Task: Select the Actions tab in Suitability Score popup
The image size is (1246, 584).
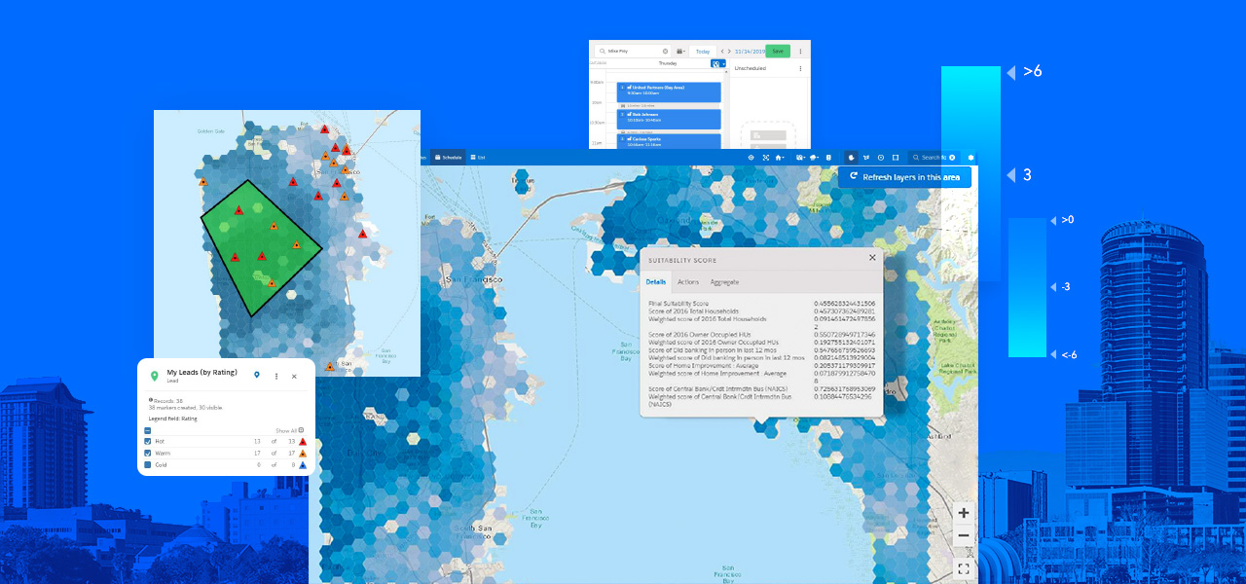Action: 688,282
